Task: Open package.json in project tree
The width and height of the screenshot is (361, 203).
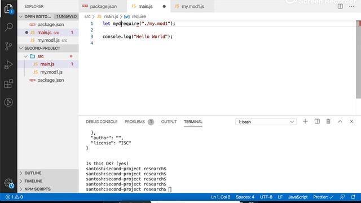Action: click(x=48, y=80)
